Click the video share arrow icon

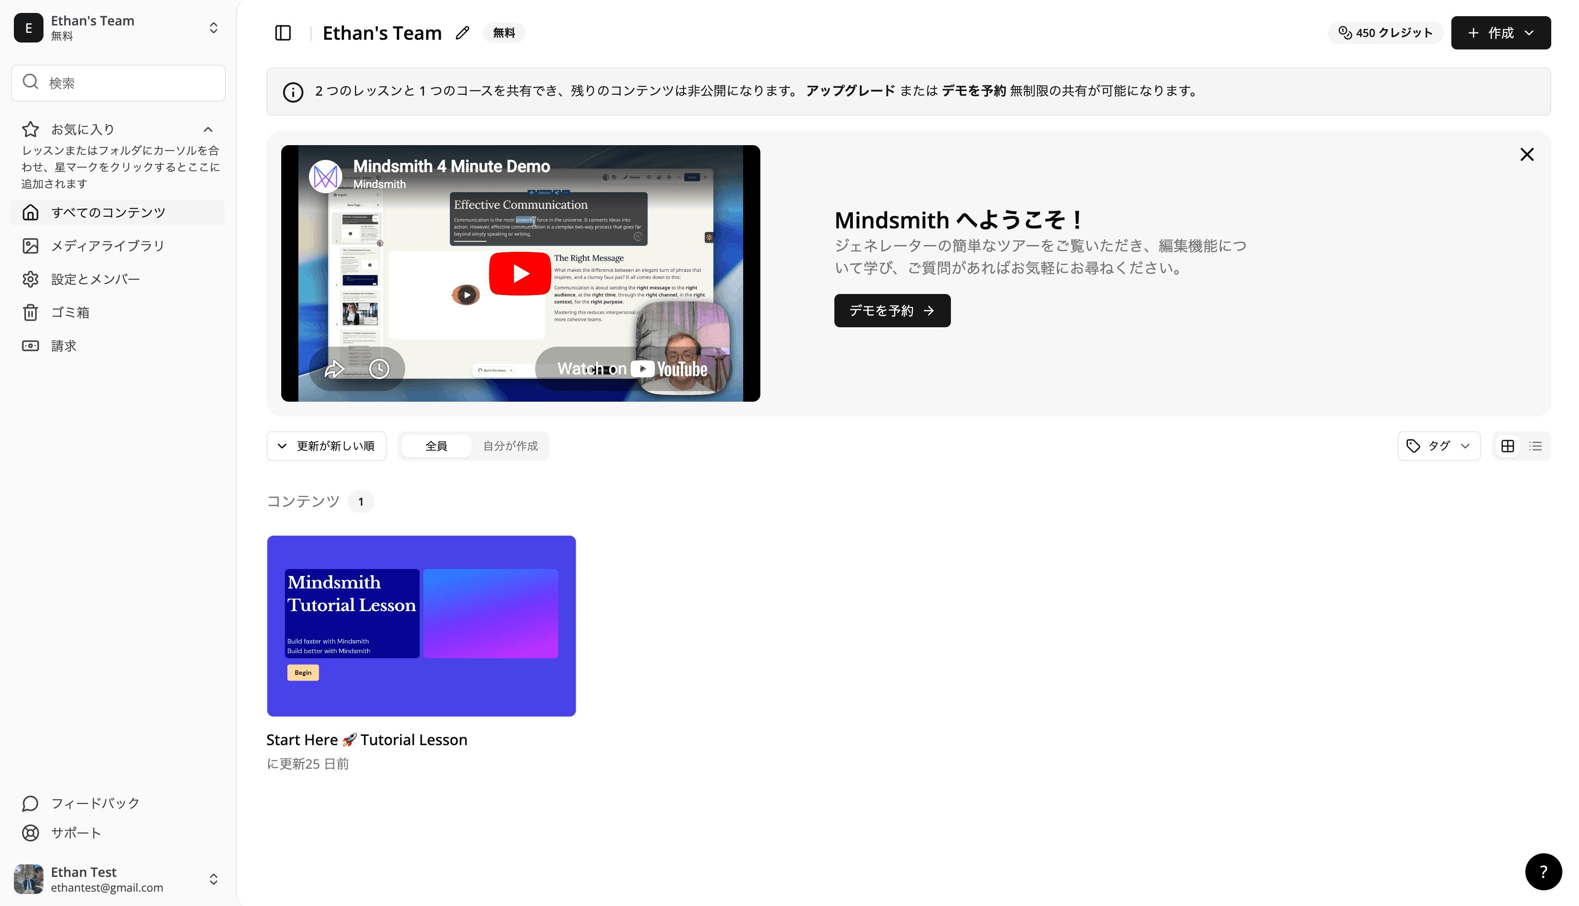[x=334, y=369]
